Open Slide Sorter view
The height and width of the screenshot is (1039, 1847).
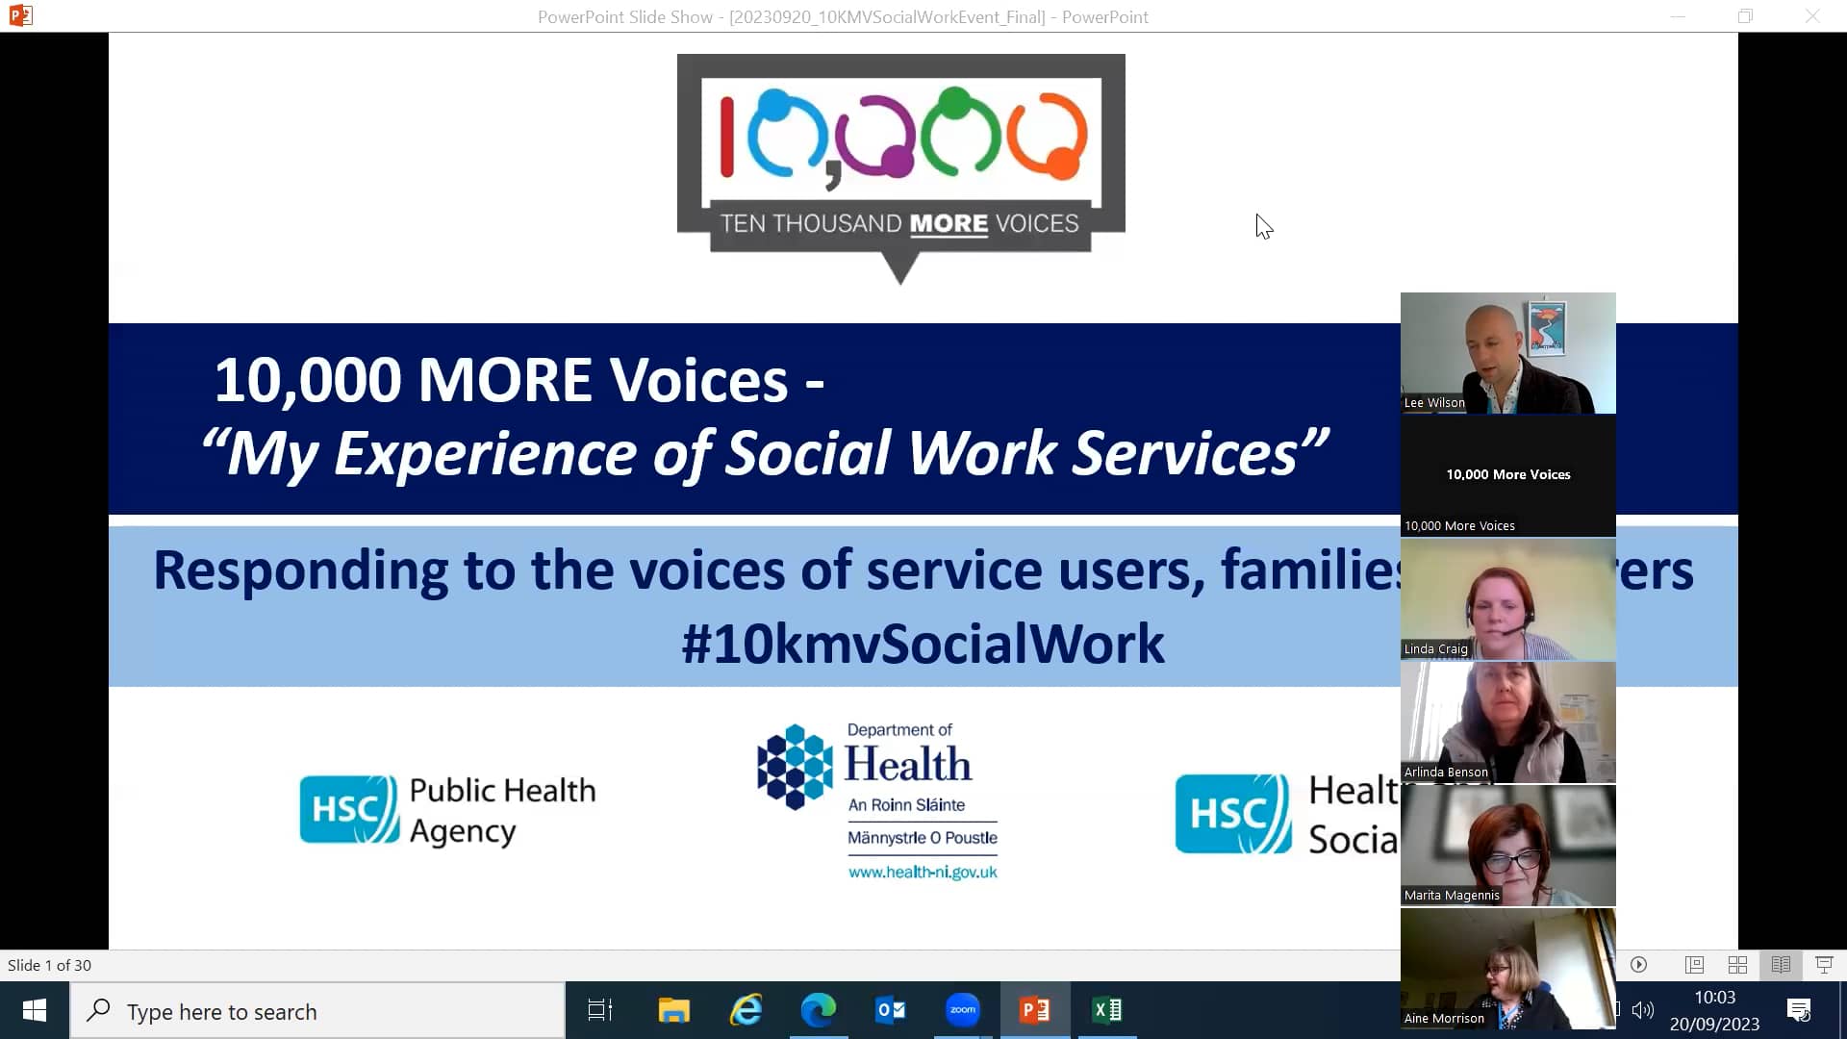pyautogui.click(x=1738, y=965)
